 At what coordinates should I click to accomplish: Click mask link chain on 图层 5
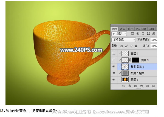(130, 60)
